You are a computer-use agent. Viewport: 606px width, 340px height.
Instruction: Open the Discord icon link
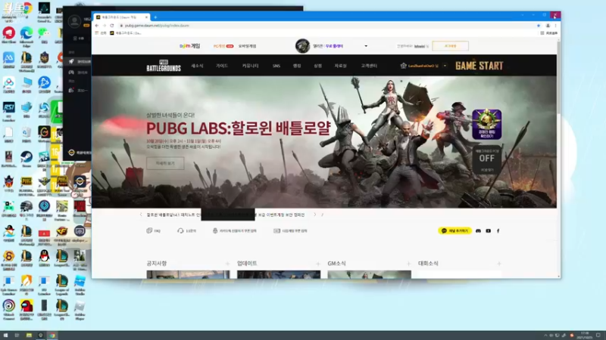click(x=478, y=231)
